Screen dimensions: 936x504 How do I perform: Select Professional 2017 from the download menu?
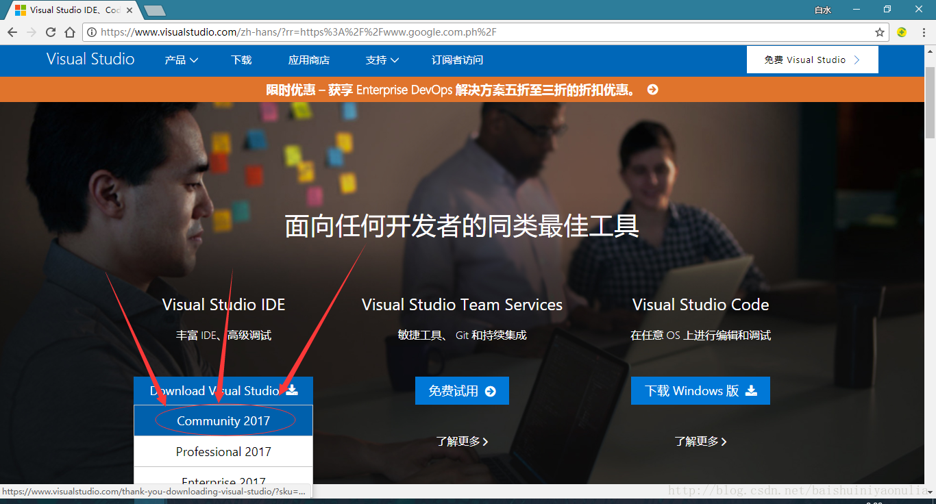click(x=223, y=452)
